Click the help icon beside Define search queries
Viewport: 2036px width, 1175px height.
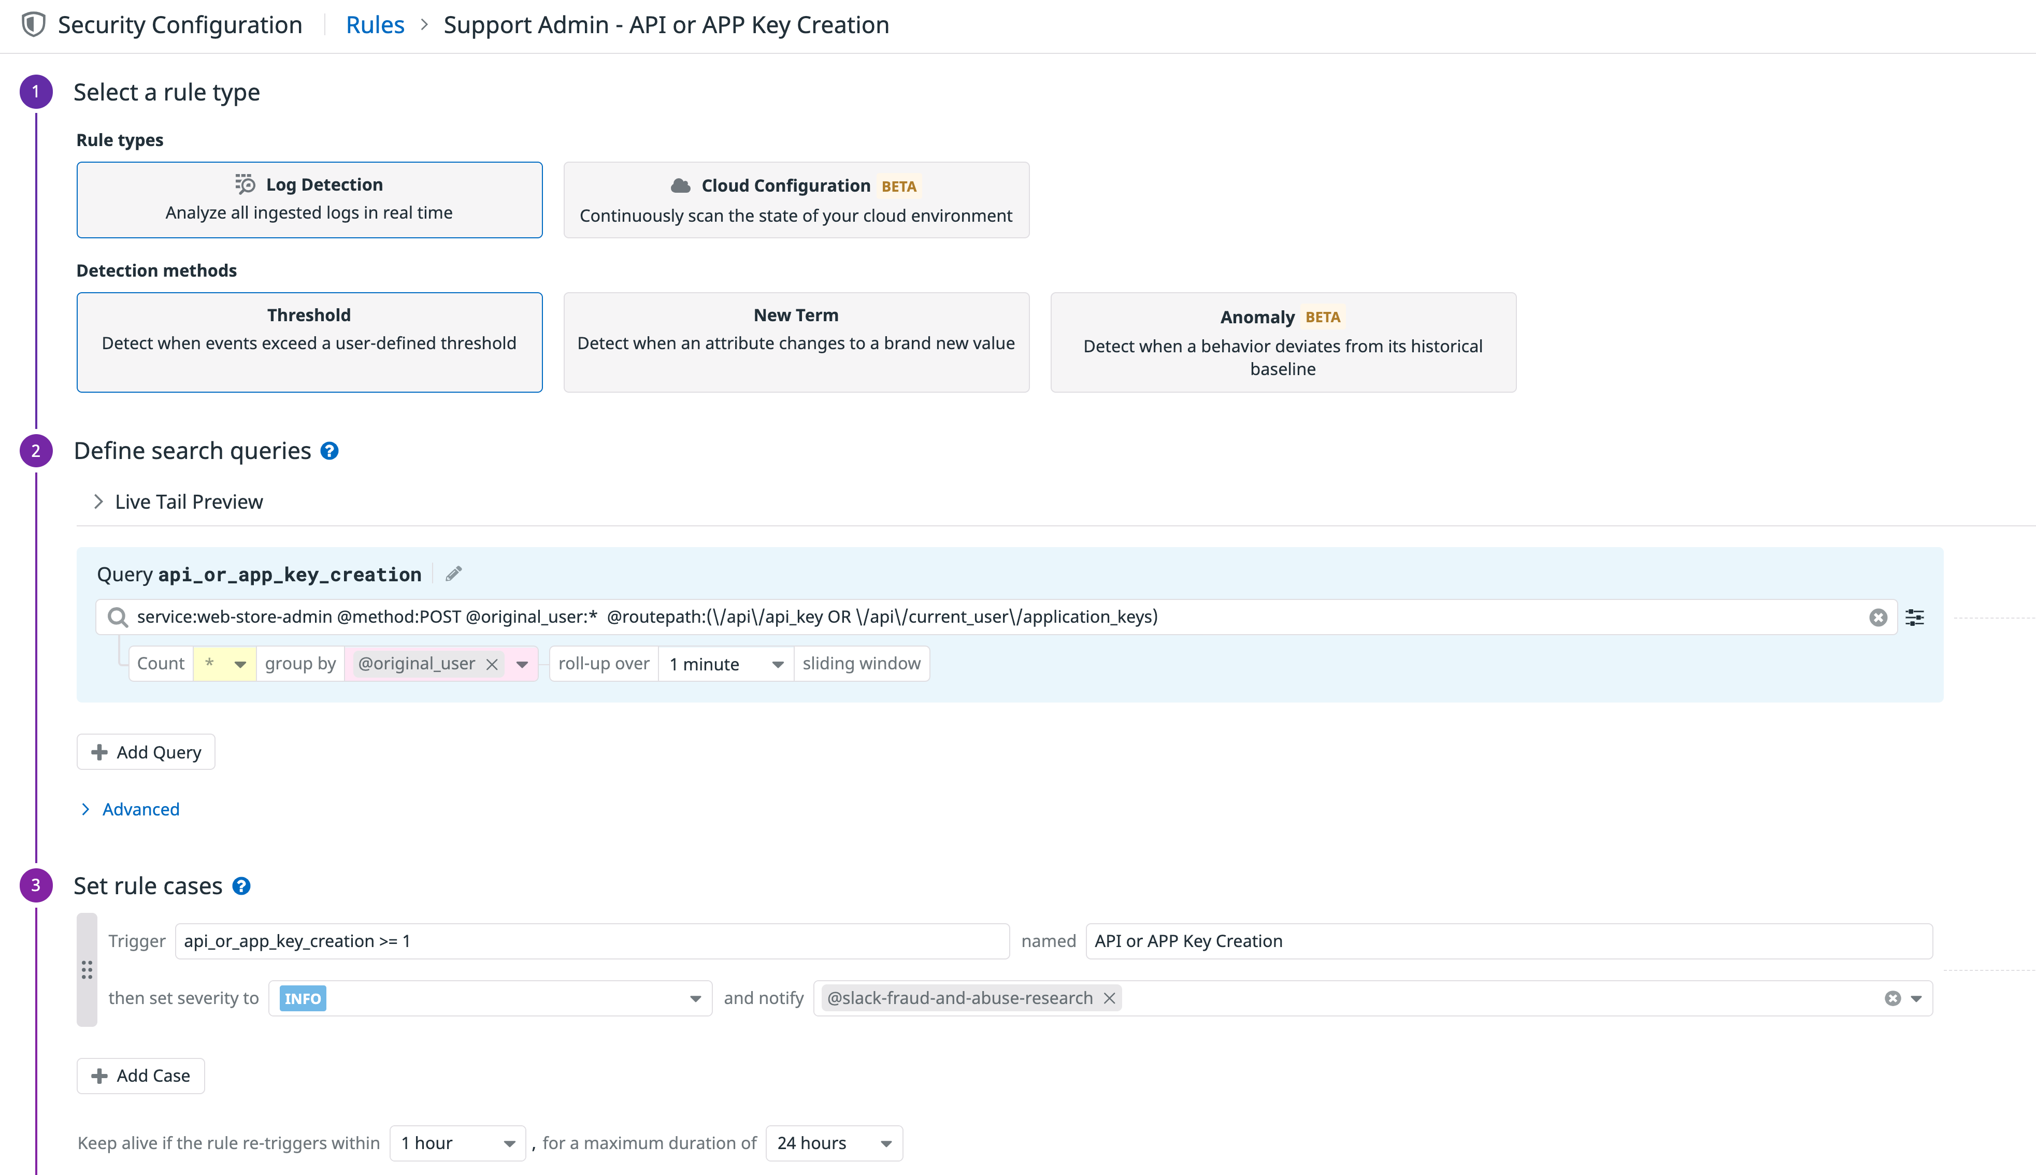[x=328, y=451]
